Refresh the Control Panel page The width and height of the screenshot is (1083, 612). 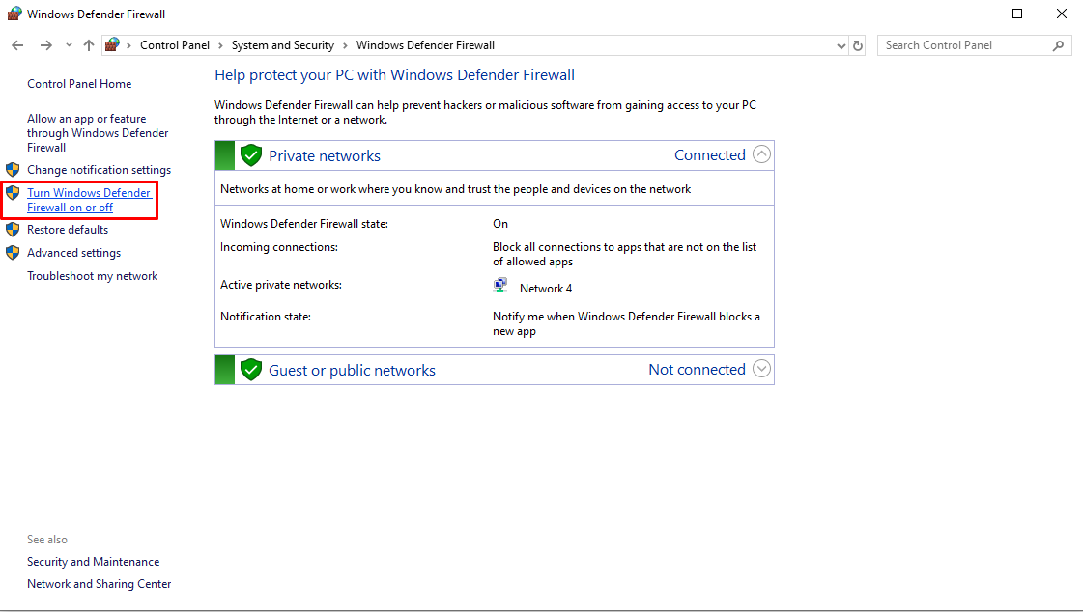pyautogui.click(x=858, y=45)
